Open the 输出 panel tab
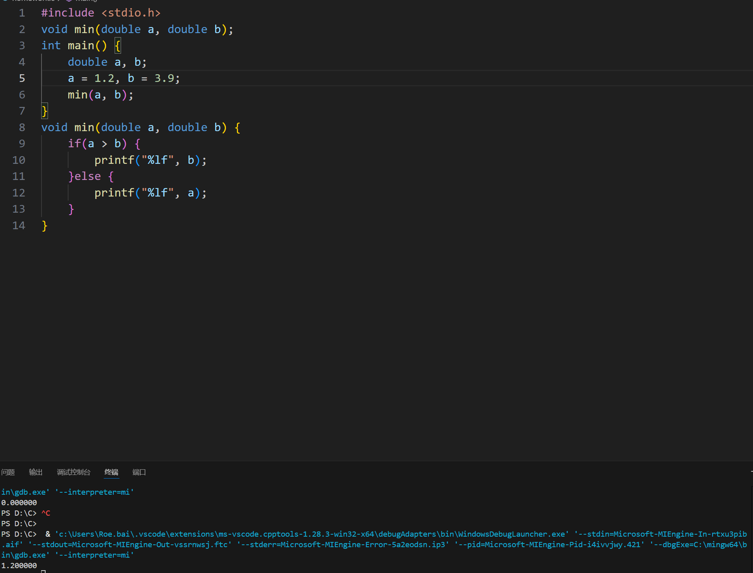 coord(36,472)
